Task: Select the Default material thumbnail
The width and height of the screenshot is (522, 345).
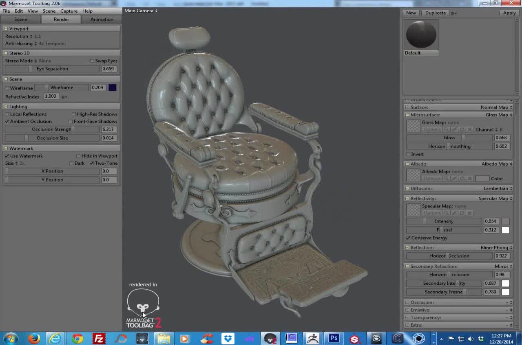Action: [421, 35]
